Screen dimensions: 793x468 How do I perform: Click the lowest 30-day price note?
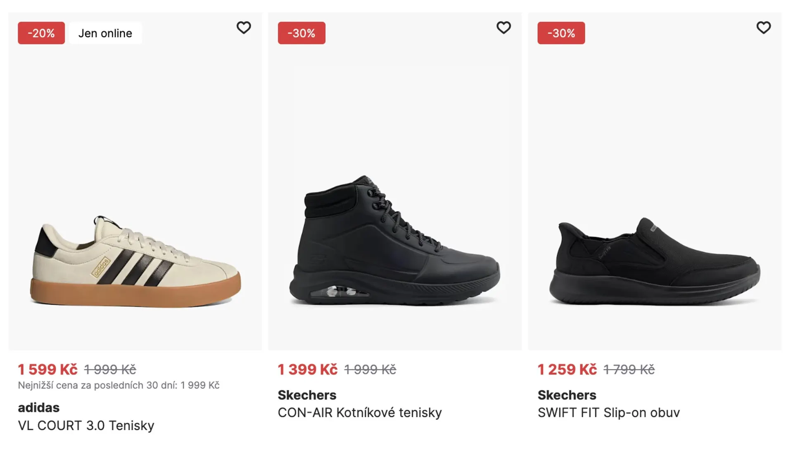tap(119, 385)
